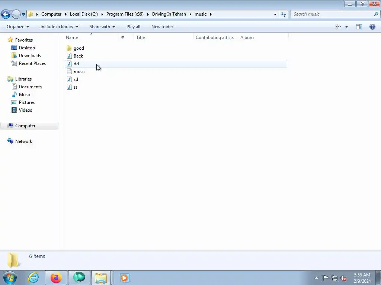
Task: Select Computer in the address breadcrumb
Action: [51, 14]
